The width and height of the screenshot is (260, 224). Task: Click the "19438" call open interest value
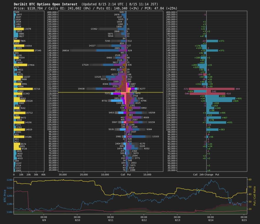coord(81,89)
